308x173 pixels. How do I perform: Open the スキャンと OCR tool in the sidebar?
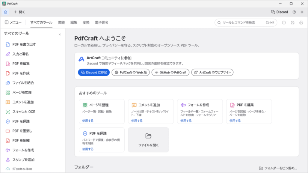(x=33, y=111)
